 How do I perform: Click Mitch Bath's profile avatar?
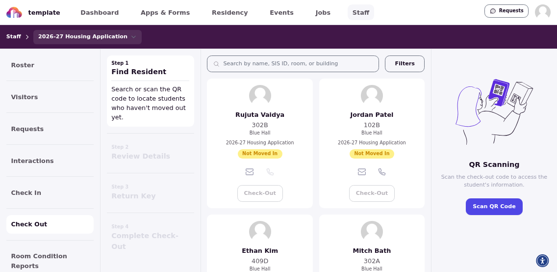click(x=372, y=232)
